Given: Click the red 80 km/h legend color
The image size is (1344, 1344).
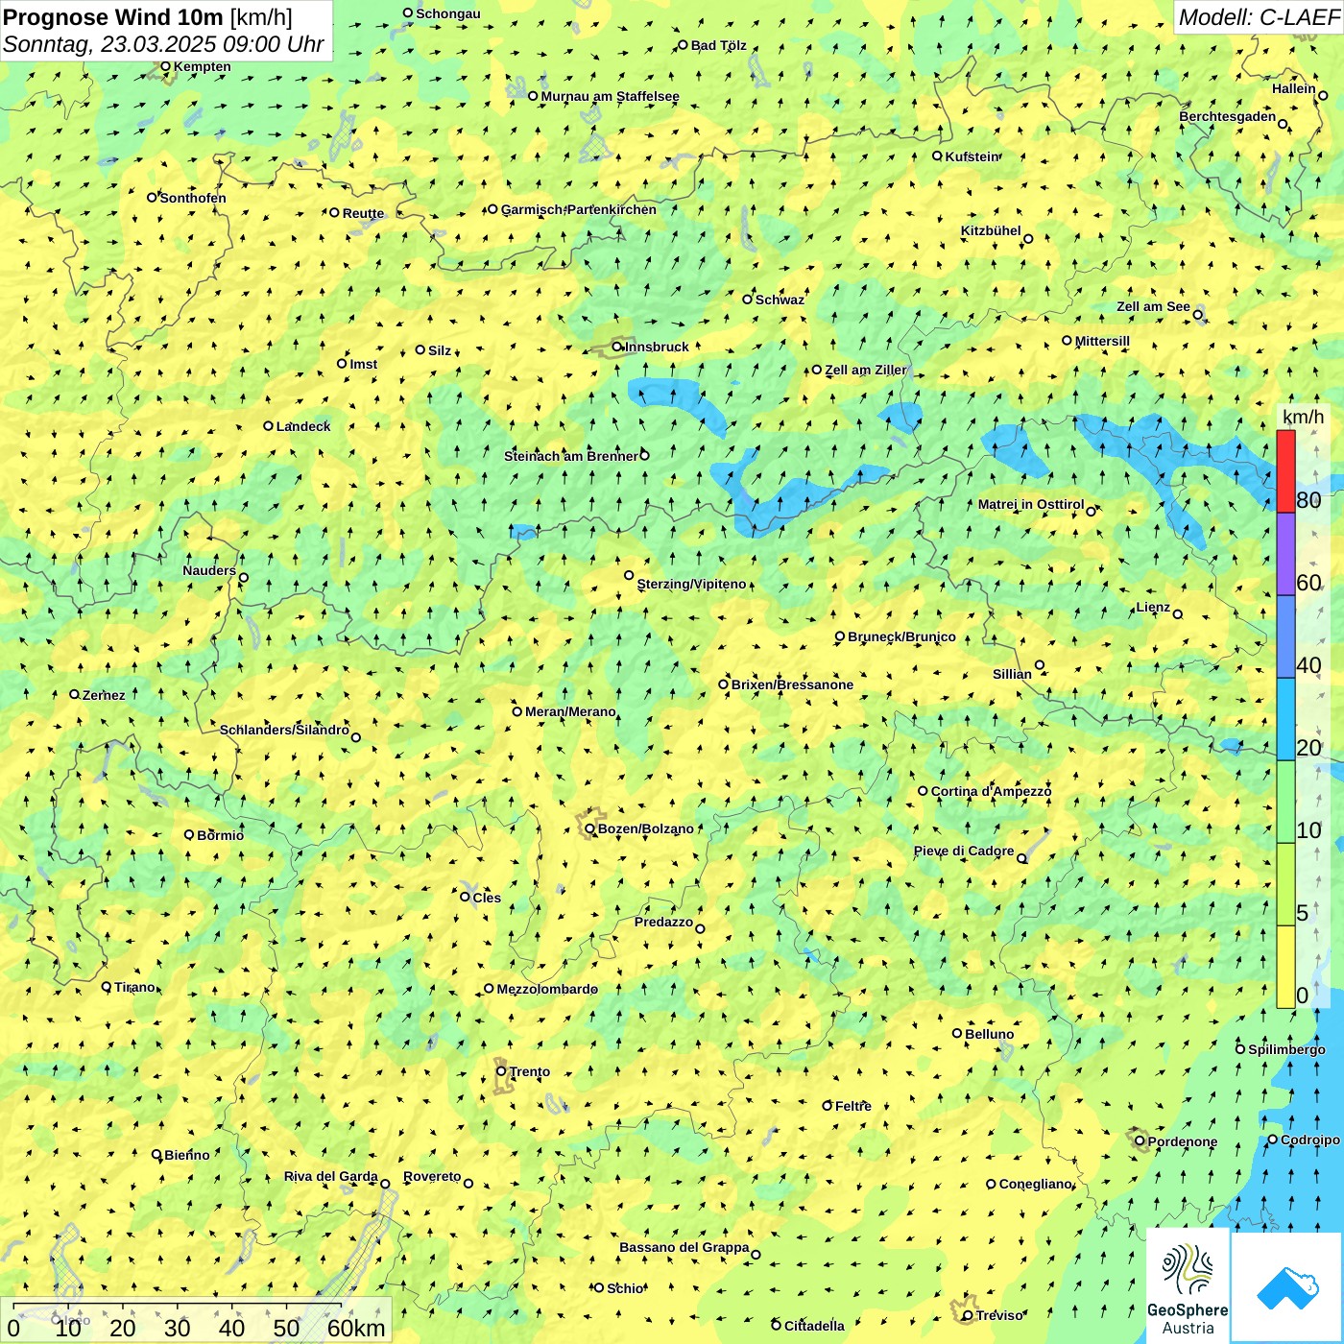Looking at the screenshot, I should point(1285,471).
